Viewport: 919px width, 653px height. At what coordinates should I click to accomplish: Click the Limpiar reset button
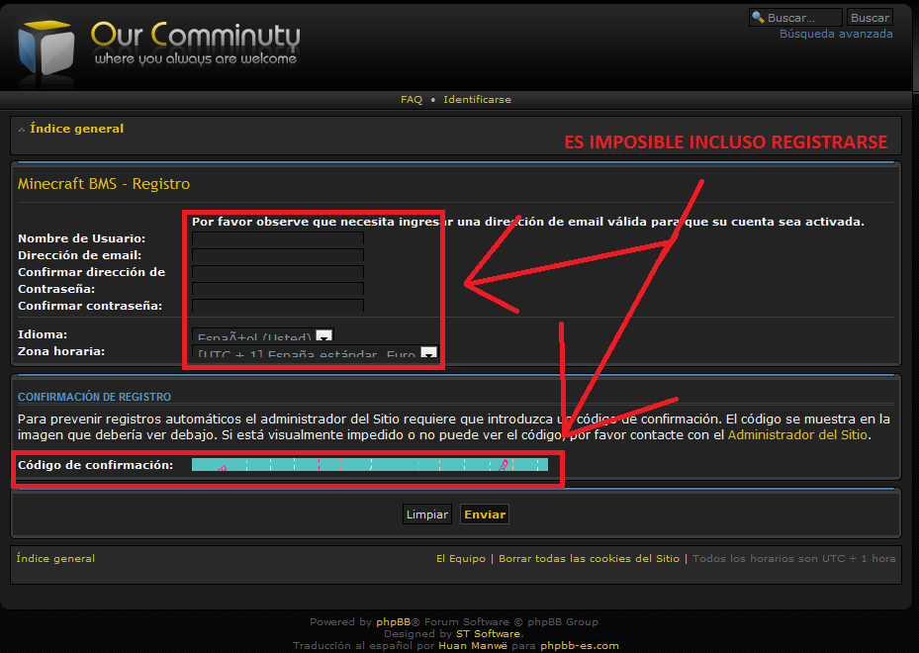coord(427,514)
